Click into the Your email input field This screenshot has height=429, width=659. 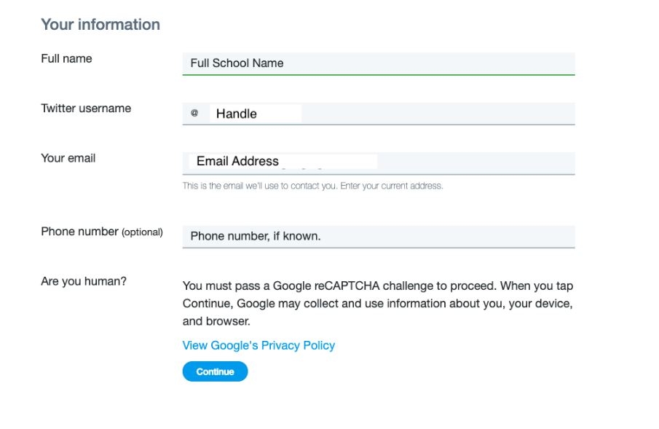click(378, 163)
